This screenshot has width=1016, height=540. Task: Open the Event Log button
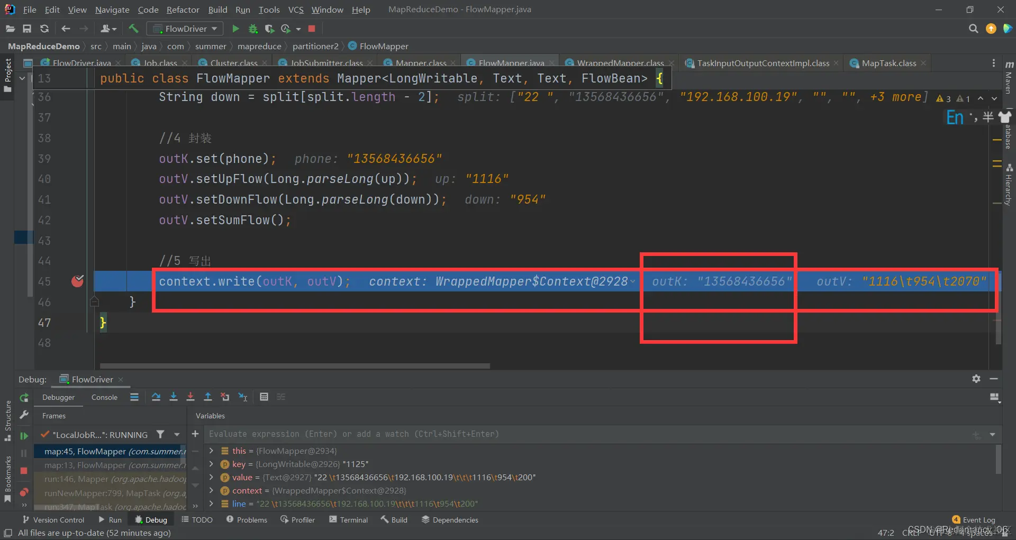tap(974, 520)
